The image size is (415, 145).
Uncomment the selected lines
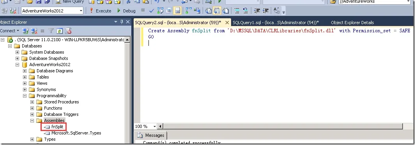point(245,11)
